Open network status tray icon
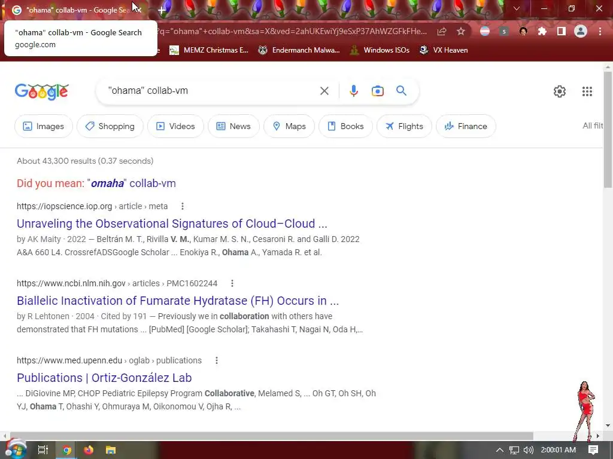 pyautogui.click(x=514, y=450)
